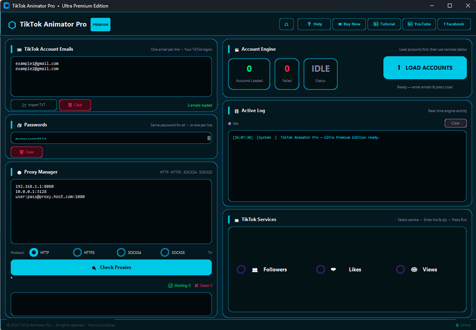Click the '2 emails loaded' status text
The image size is (476, 330).
pyautogui.click(x=200, y=105)
